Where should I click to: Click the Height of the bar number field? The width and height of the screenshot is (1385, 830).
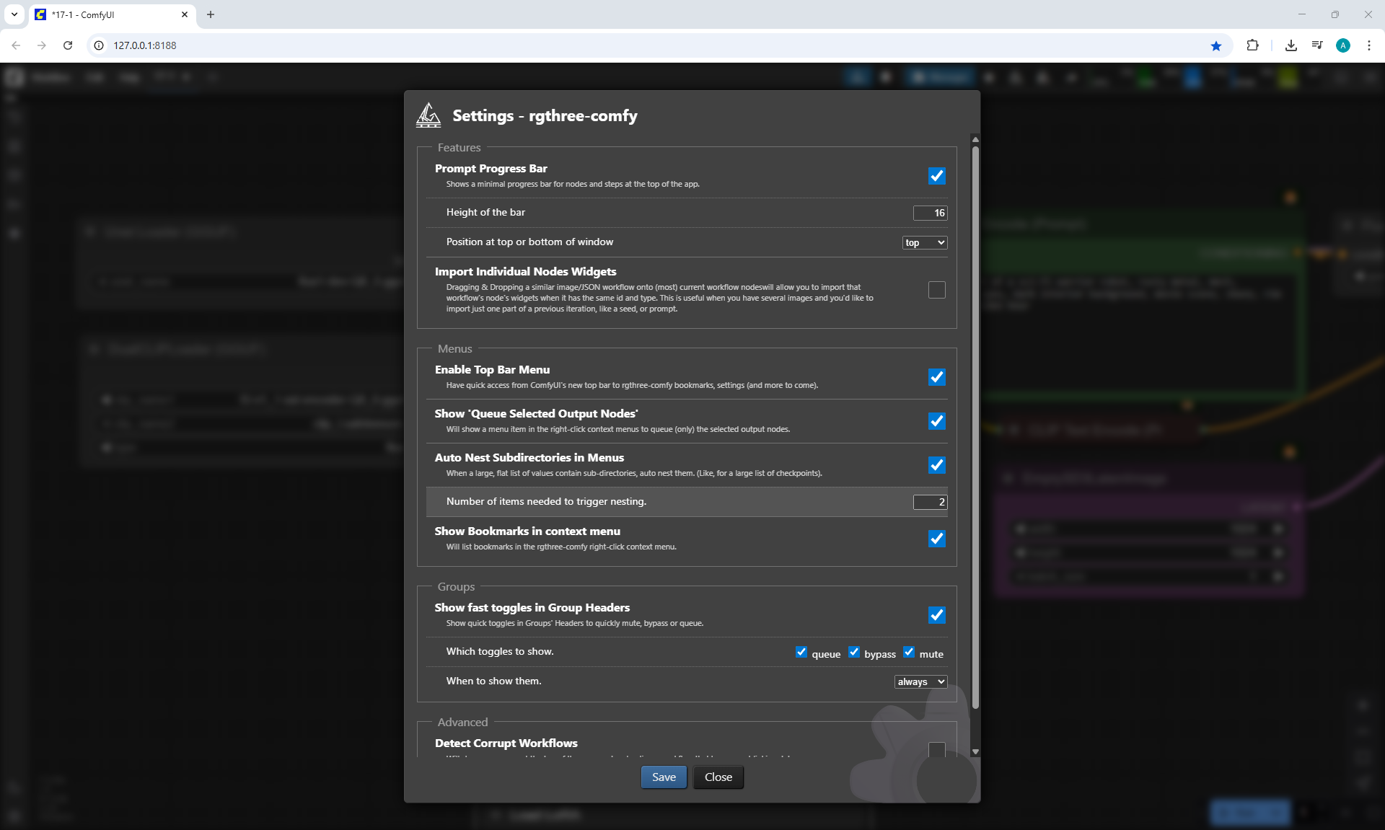930,213
